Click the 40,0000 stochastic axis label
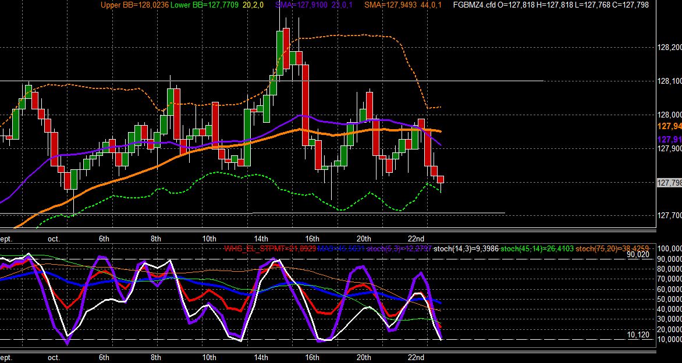This screenshot has width=682, height=363. click(x=669, y=309)
